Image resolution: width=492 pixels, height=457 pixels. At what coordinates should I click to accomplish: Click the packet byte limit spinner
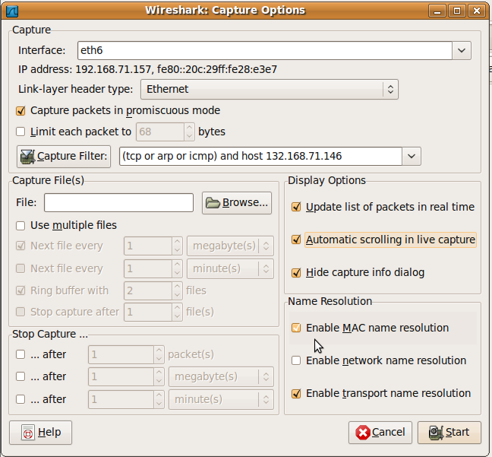[x=166, y=132]
